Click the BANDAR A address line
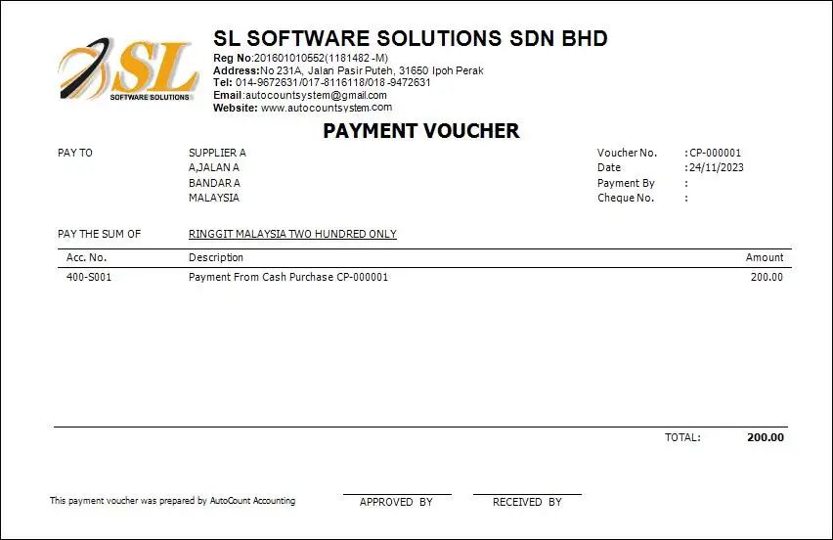This screenshot has height=540, width=833. click(x=214, y=183)
